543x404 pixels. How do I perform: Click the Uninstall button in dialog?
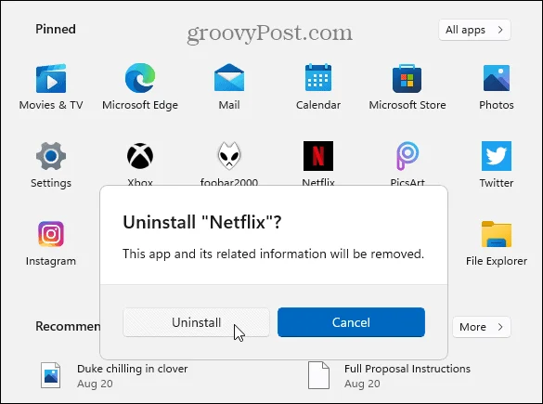[197, 322]
